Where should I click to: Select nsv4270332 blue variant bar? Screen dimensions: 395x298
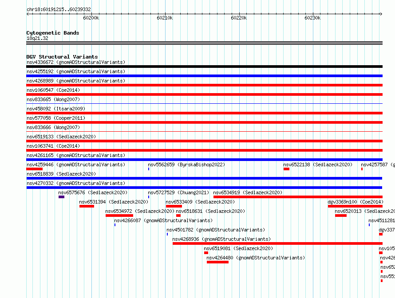coord(204,188)
